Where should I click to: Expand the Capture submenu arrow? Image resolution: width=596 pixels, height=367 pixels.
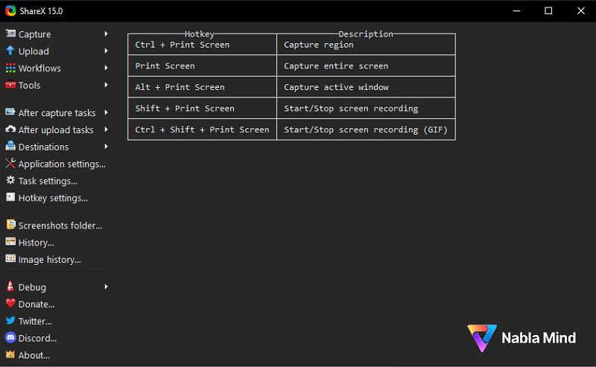coord(106,33)
